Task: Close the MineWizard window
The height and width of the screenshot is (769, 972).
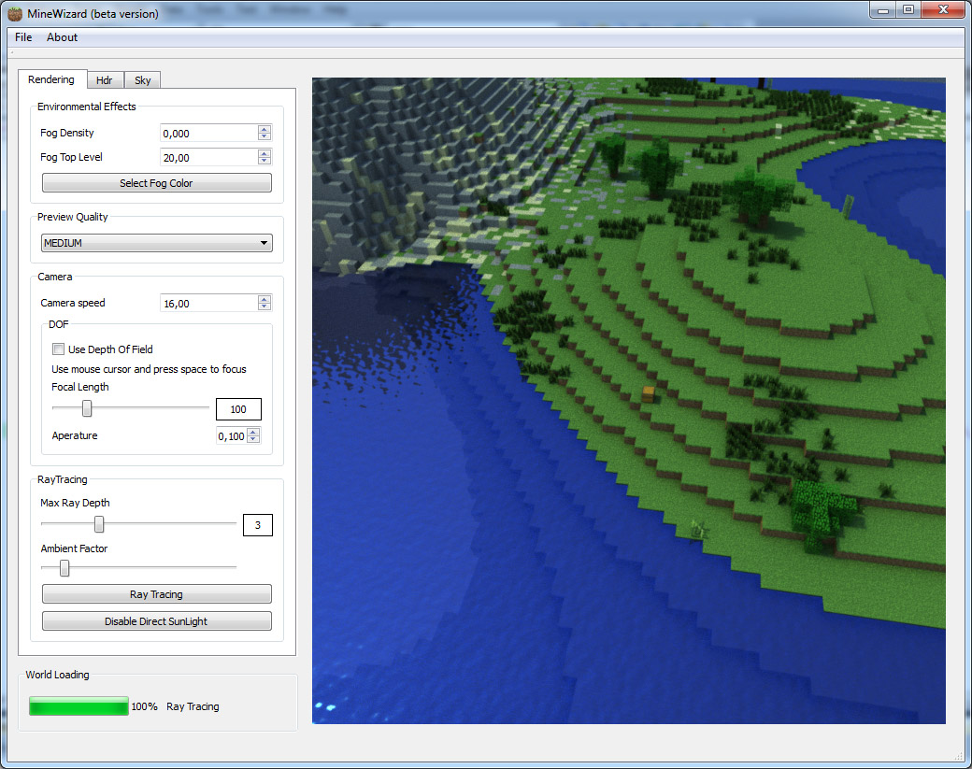Action: [x=943, y=10]
